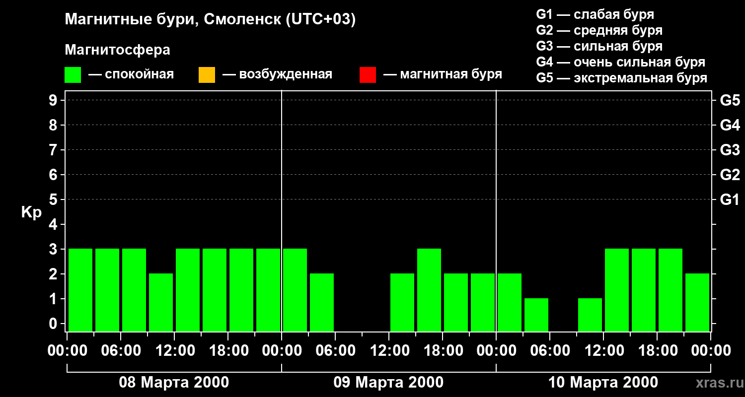Image resolution: width=745 pixels, height=397 pixels.
Task: Select the '08 Марта 2000' date label
Action: click(x=174, y=383)
